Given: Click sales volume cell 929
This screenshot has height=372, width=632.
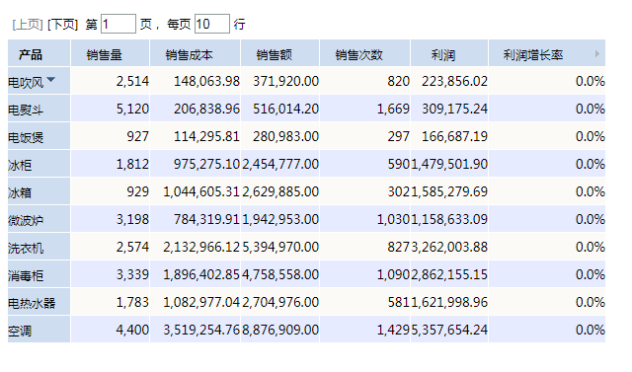Looking at the screenshot, I should 110,191.
